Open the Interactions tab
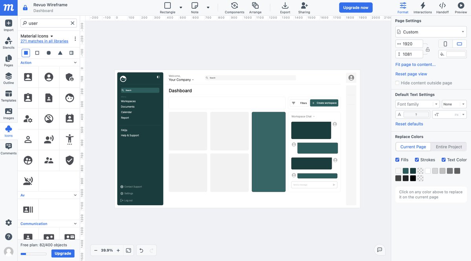Image resolution: width=471 pixels, height=261 pixels. (x=423, y=8)
